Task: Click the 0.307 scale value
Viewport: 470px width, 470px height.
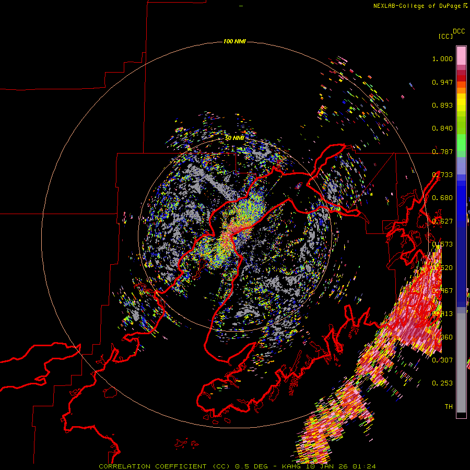Action: pyautogui.click(x=442, y=360)
